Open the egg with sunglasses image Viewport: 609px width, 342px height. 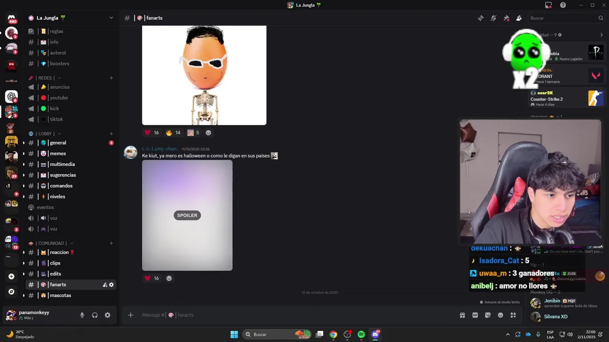tap(204, 75)
